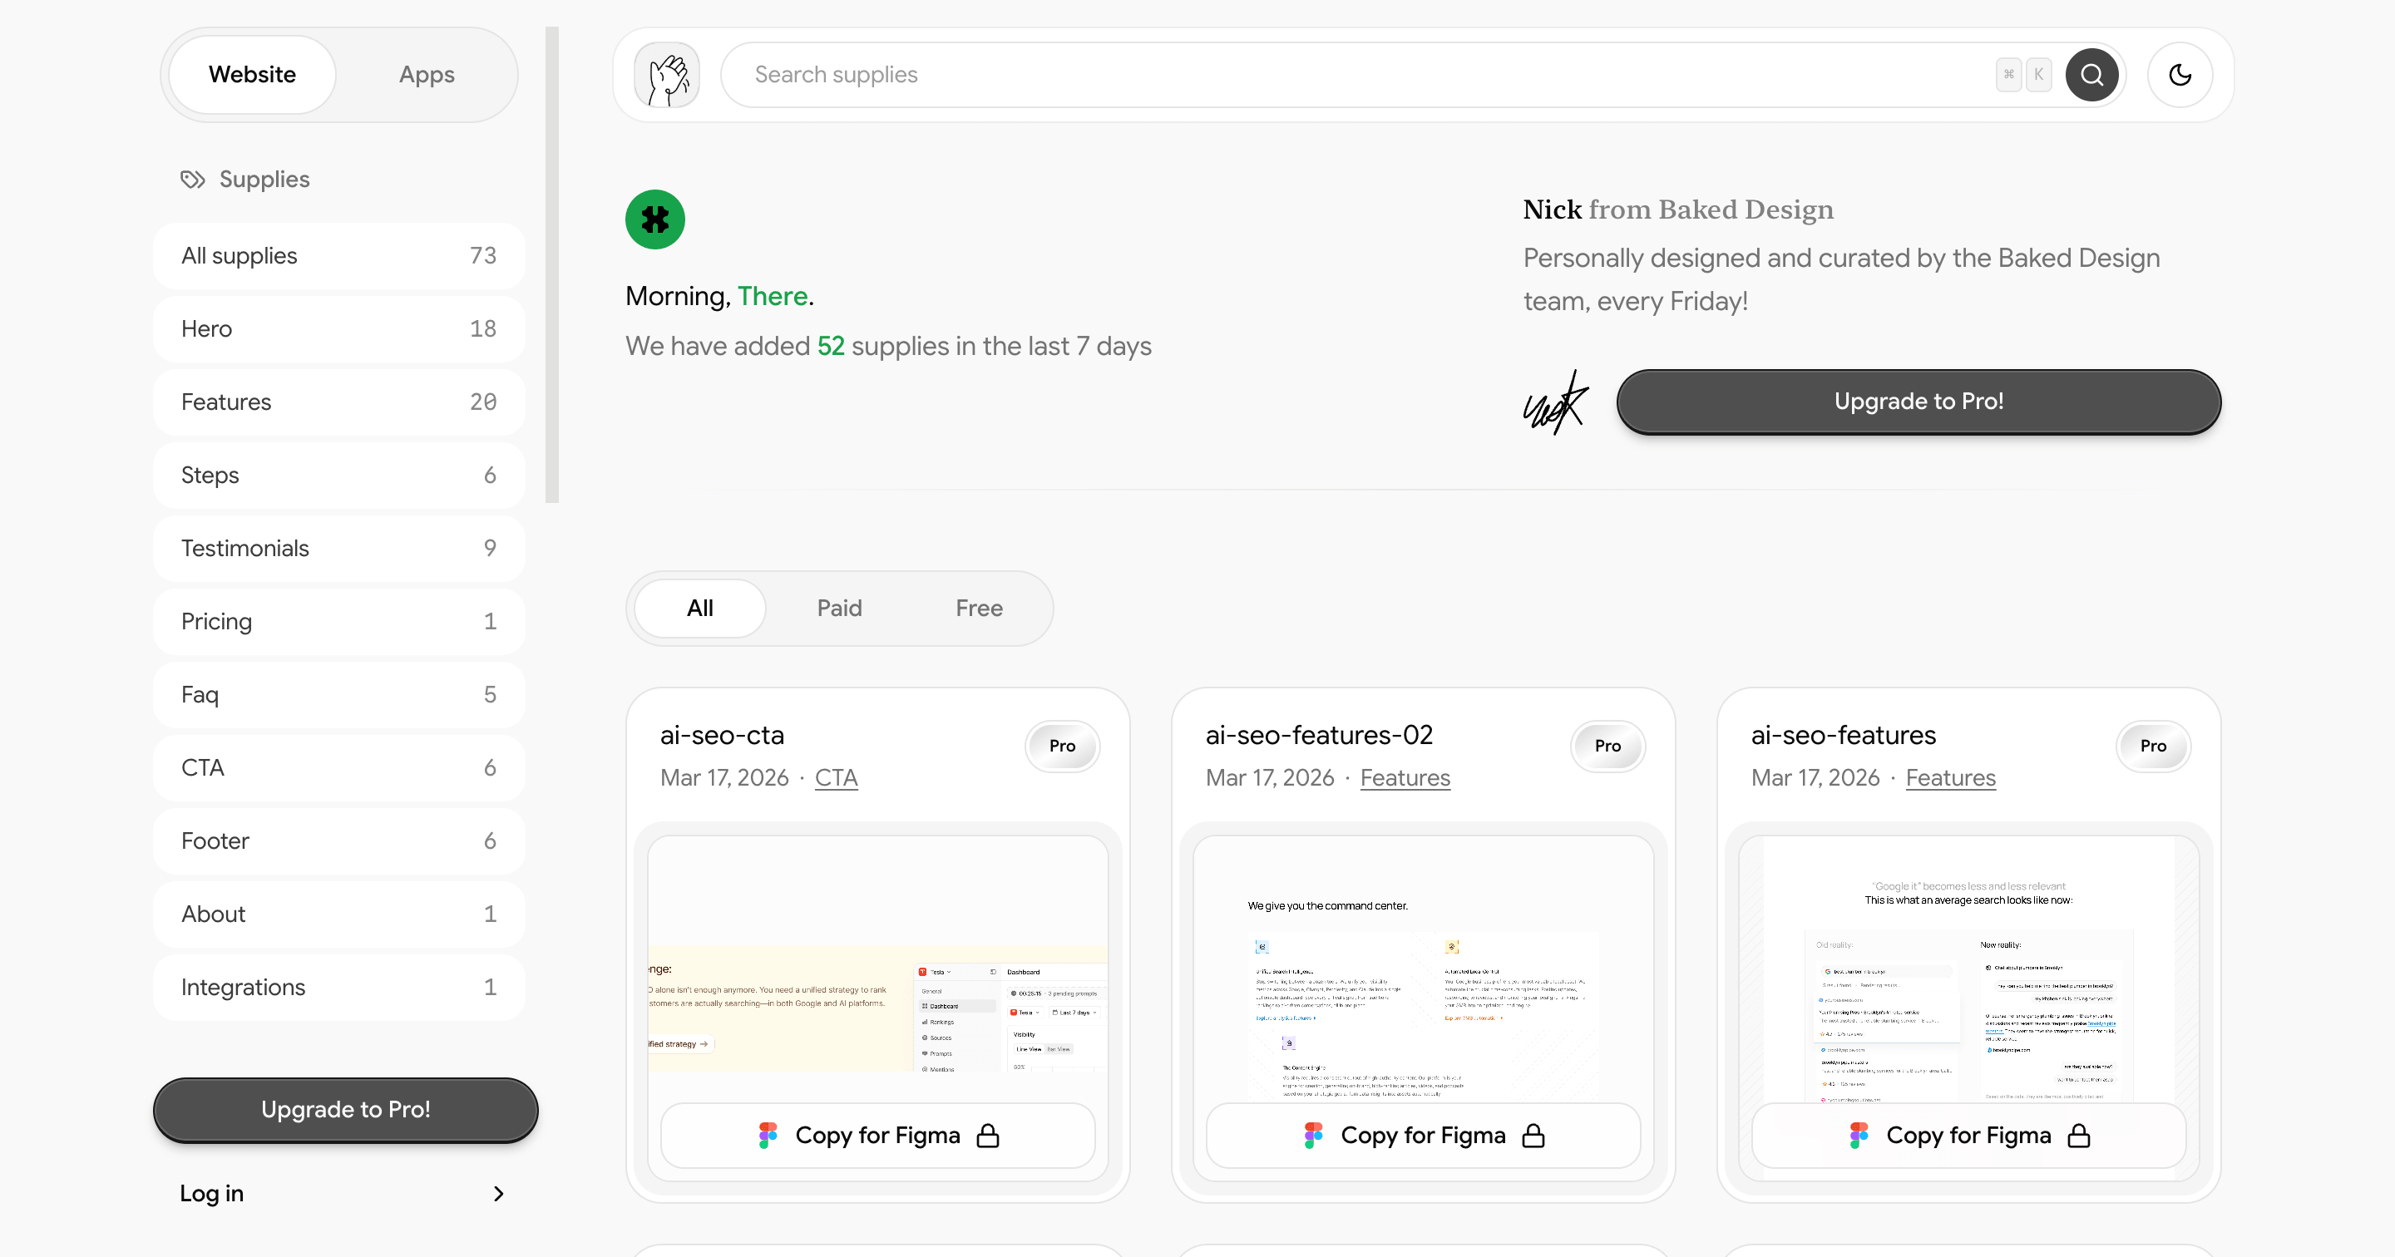This screenshot has width=2395, height=1257.
Task: Click Figma icon on ai-seo-features card
Action: [x=1859, y=1135]
